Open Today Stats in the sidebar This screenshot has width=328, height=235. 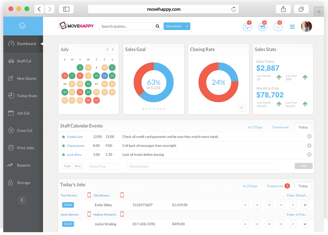pyautogui.click(x=27, y=96)
